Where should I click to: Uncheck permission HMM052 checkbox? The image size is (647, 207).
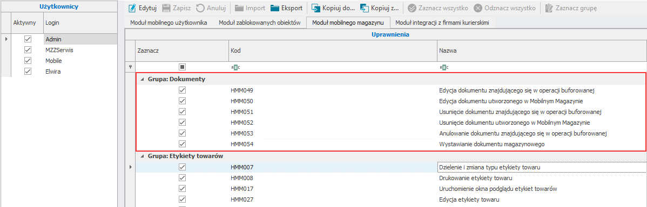click(182, 123)
